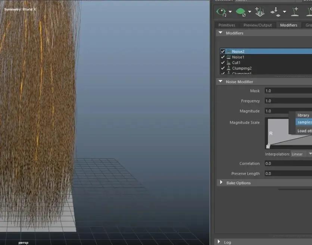The image size is (312, 245).
Task: Open dropdown arrow beside move guides icon
Action: [284, 12]
